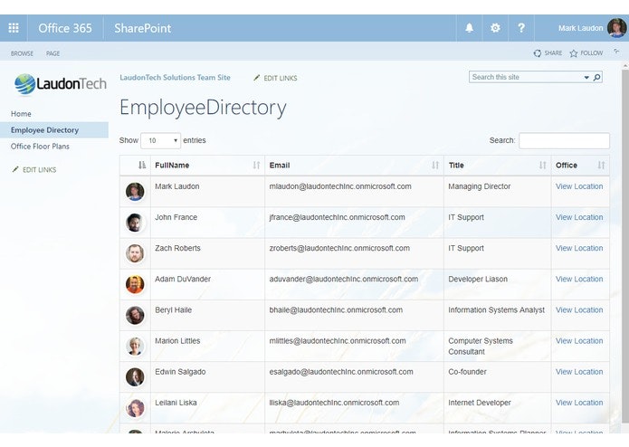
Task: Click the LaudonTech logo
Action: click(x=60, y=84)
